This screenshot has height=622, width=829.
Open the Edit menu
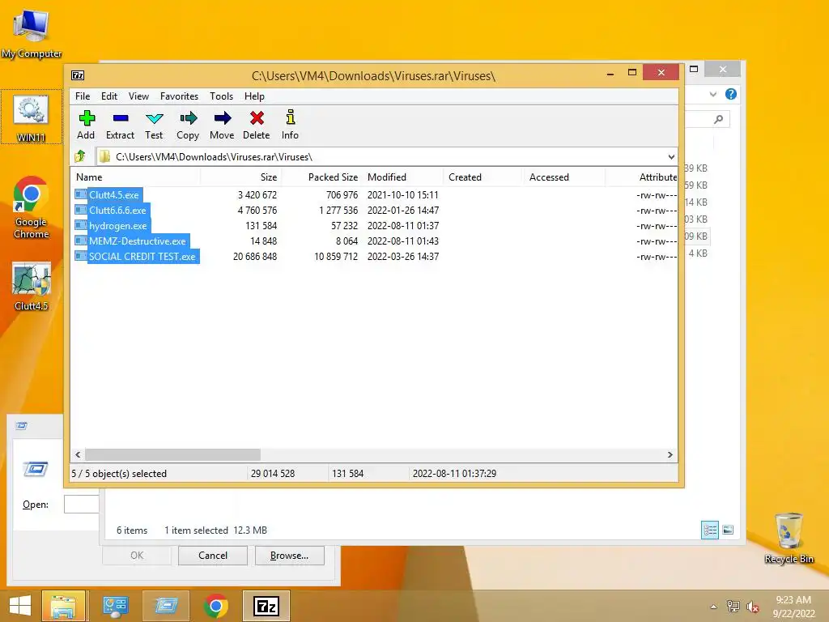109,96
